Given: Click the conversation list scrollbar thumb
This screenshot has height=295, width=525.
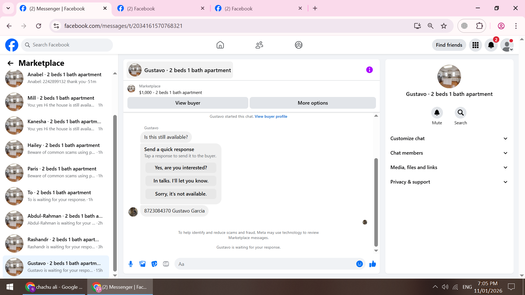Looking at the screenshot, I should (115, 193).
